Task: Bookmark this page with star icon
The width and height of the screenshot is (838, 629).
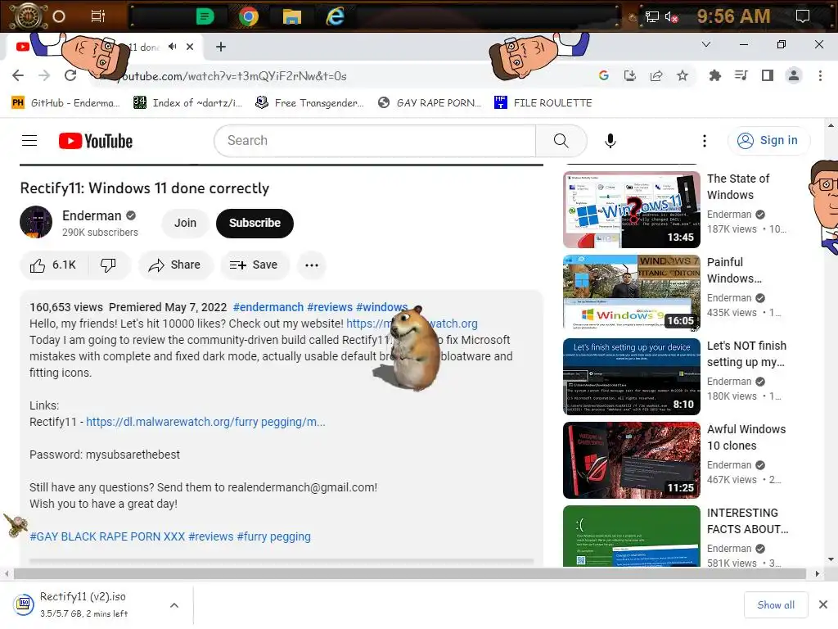Action: (683, 75)
